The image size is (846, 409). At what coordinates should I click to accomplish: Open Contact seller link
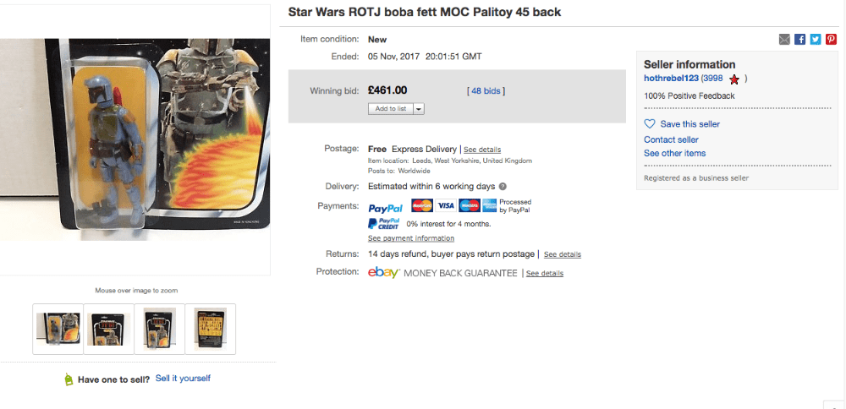pyautogui.click(x=671, y=139)
